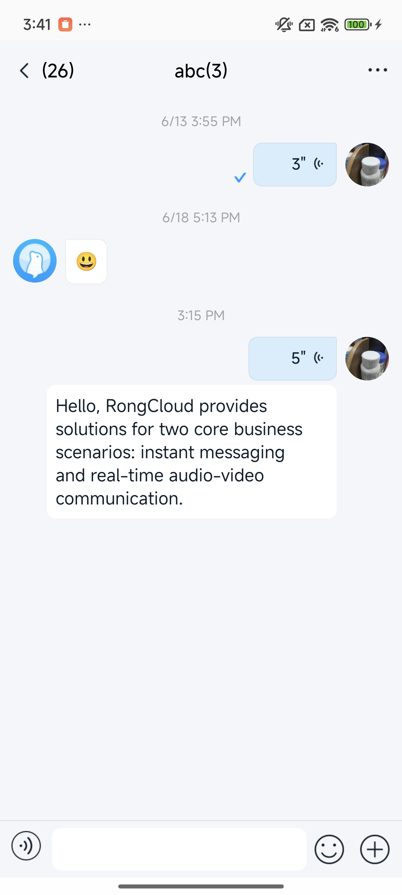Viewport: 402px width, 895px height.
Task: Tap the sound wave icon in 5" bubble
Action: [x=318, y=358]
